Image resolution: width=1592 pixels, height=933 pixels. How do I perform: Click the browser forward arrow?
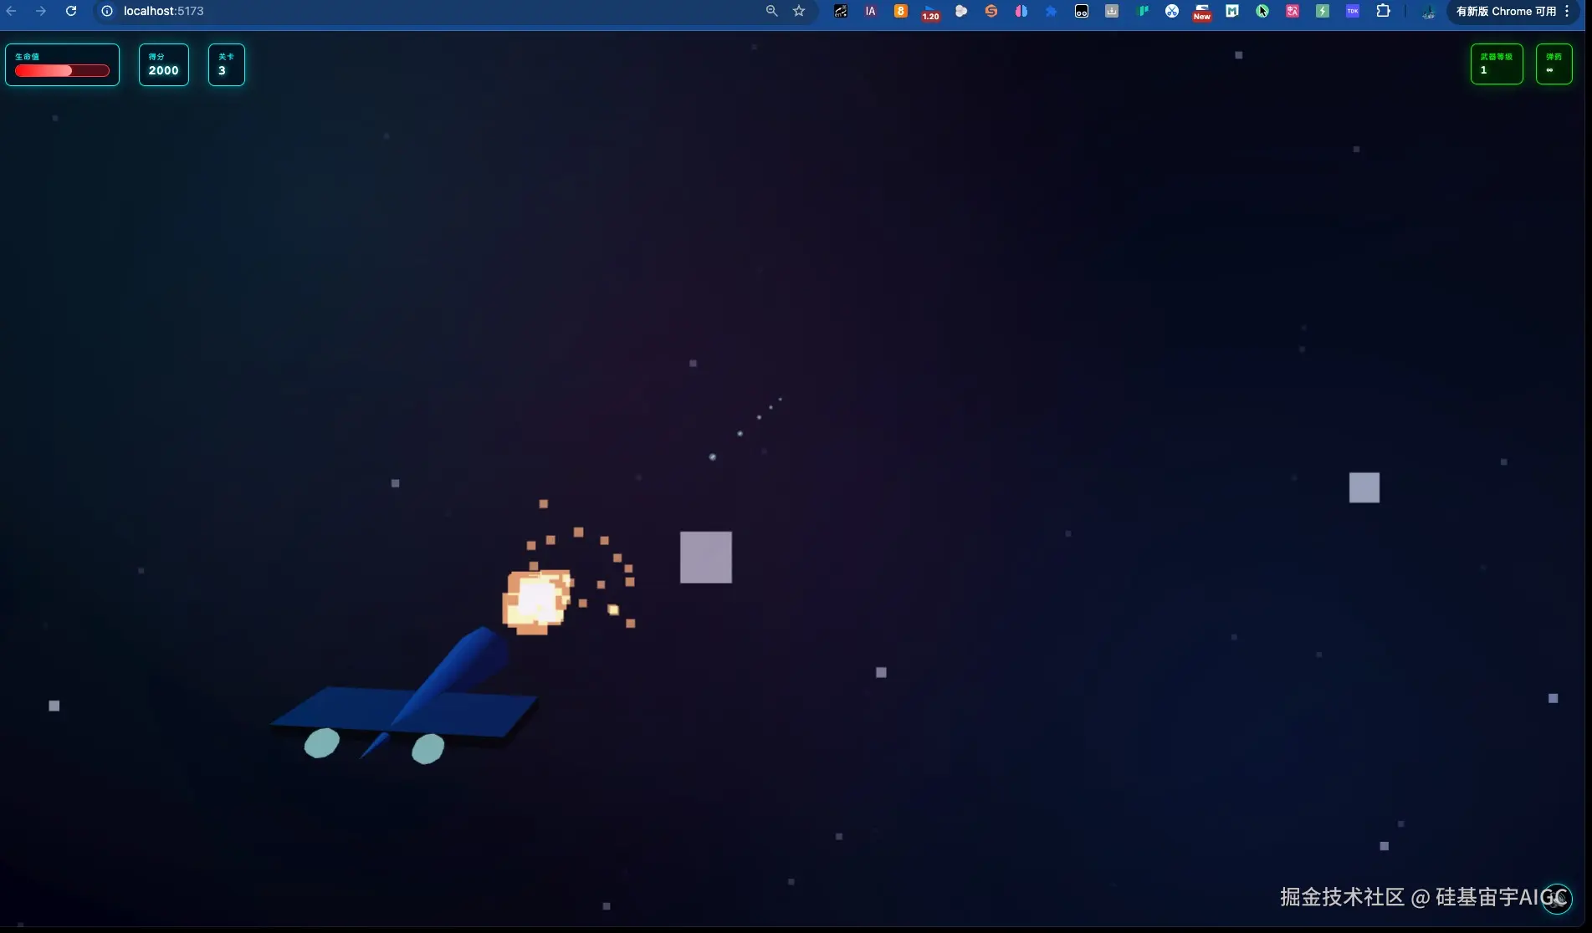(41, 11)
